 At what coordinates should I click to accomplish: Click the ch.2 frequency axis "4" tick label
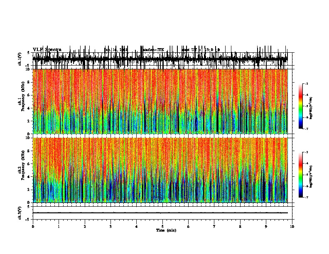click(x=29, y=177)
